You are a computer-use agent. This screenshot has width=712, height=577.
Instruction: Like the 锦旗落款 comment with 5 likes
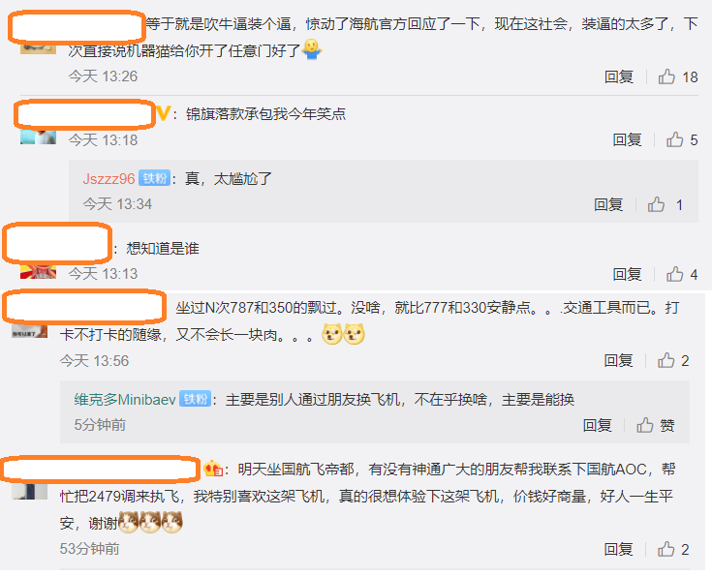point(682,139)
